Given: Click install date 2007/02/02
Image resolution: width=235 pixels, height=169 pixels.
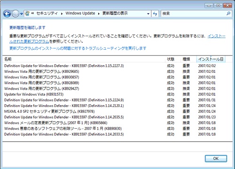Looking at the screenshot, I should (207, 66).
